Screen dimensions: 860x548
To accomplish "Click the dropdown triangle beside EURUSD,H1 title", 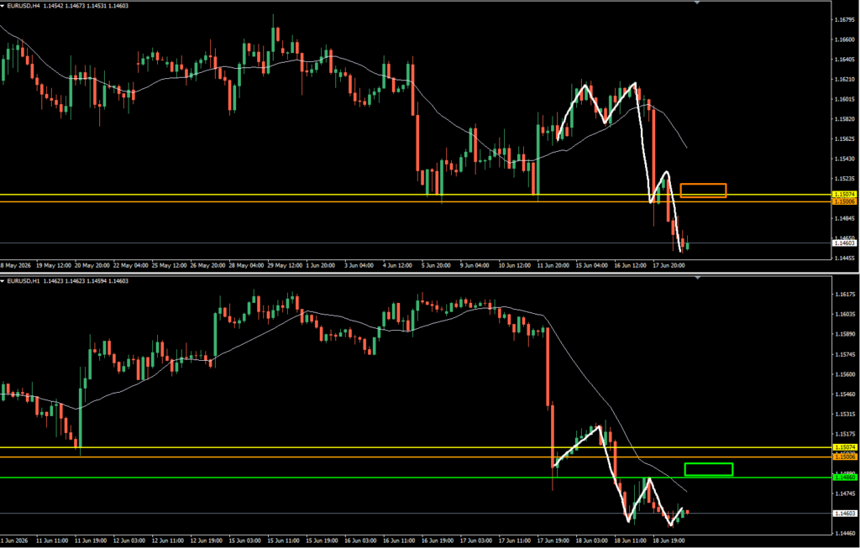I will [x=3, y=281].
